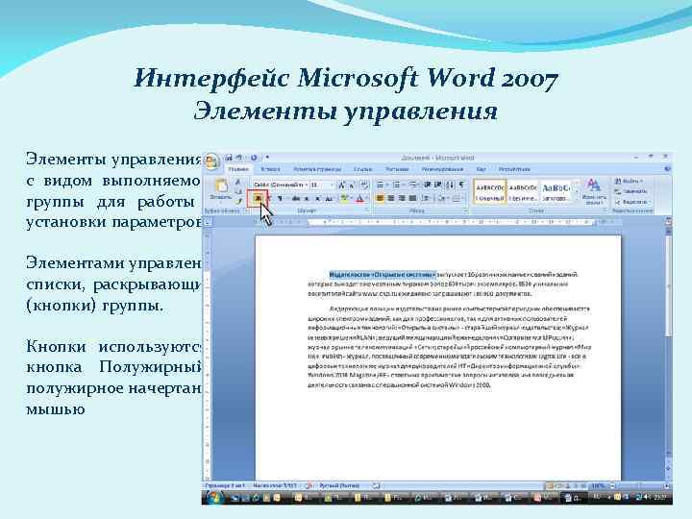Expand the styles gallery More arrow
692x519 pixels.
click(577, 200)
